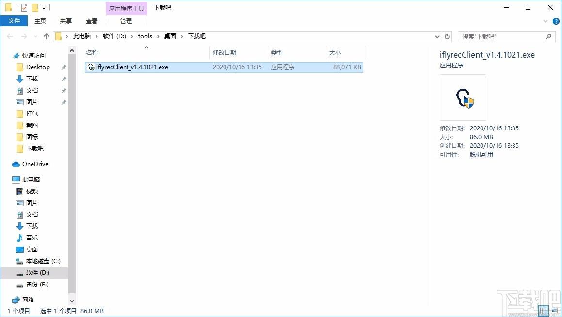Click the pin icon next to Desktop

pyautogui.click(x=64, y=67)
